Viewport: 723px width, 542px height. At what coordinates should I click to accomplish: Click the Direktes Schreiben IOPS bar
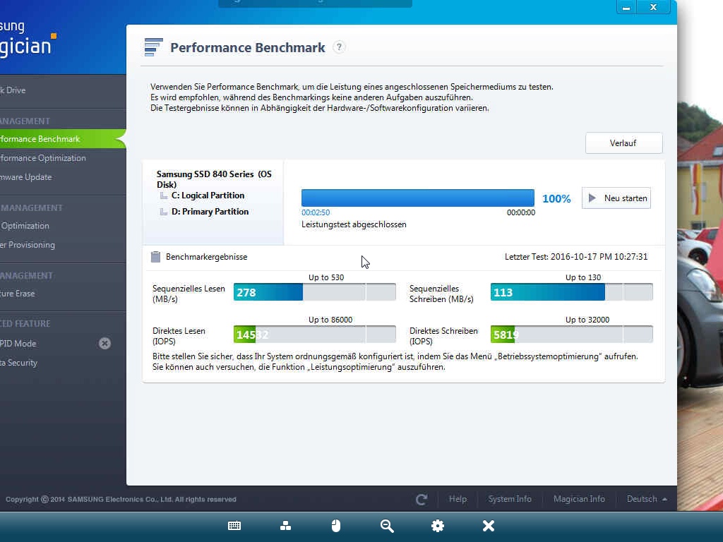571,335
